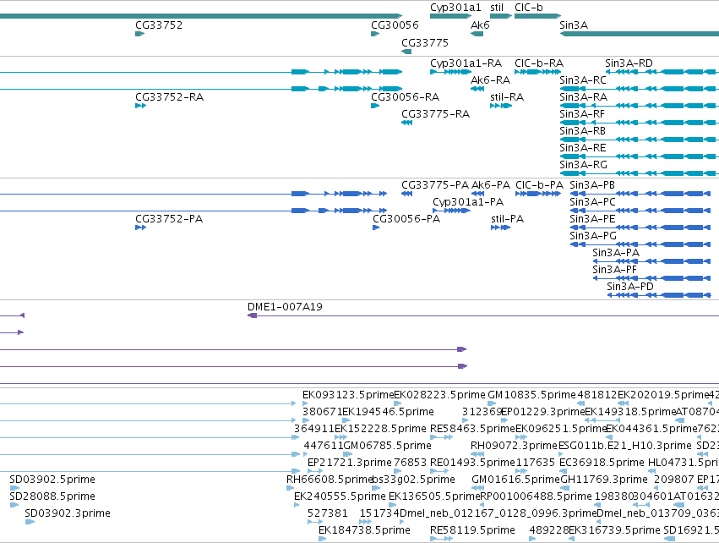Screen dimensions: 719x543
Task: Click the Sin3A-PF protein label
Action: click(615, 271)
